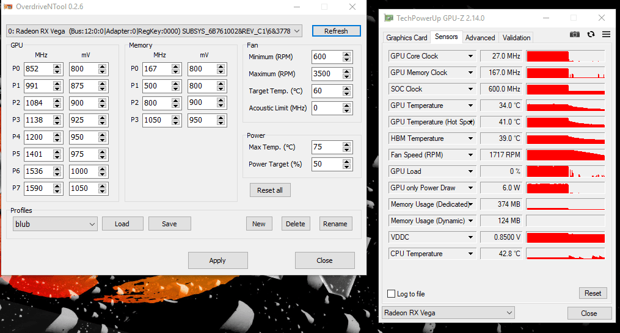The width and height of the screenshot is (620, 333).
Task: Click the Reset button in GPU-Z
Action: [593, 293]
